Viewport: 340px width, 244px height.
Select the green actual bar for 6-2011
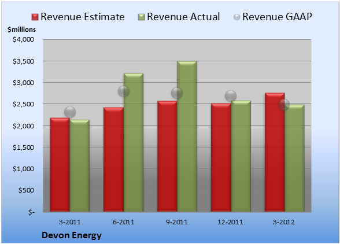[x=134, y=142]
